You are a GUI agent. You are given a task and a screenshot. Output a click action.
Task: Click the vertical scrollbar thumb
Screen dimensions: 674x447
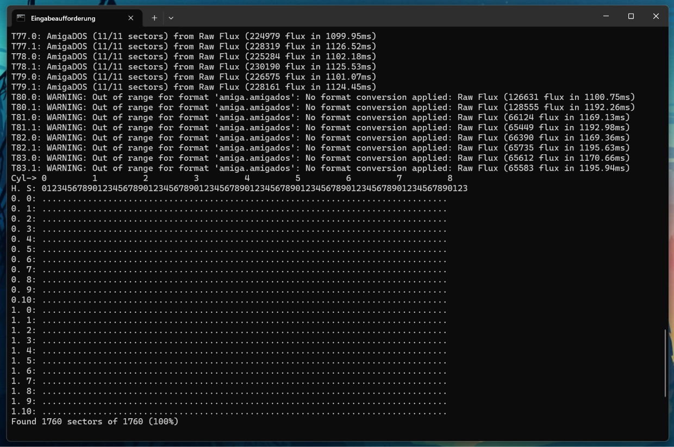point(665,363)
